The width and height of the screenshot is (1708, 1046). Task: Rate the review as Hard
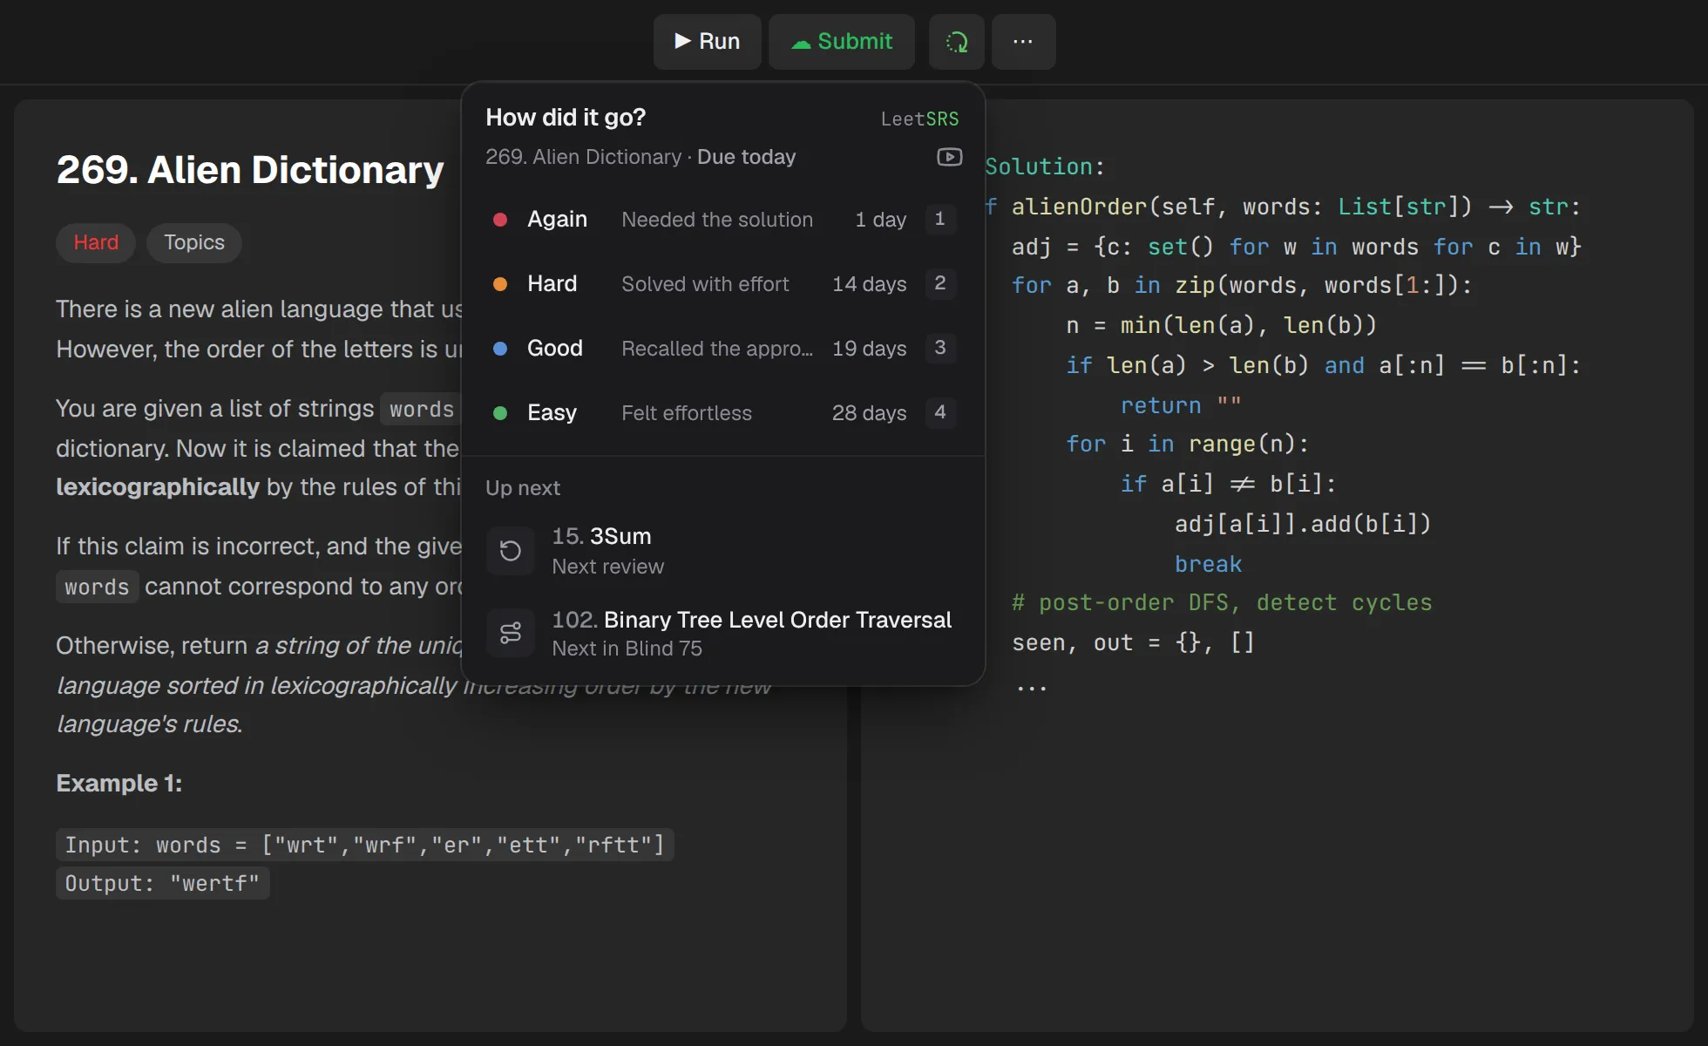[722, 283]
